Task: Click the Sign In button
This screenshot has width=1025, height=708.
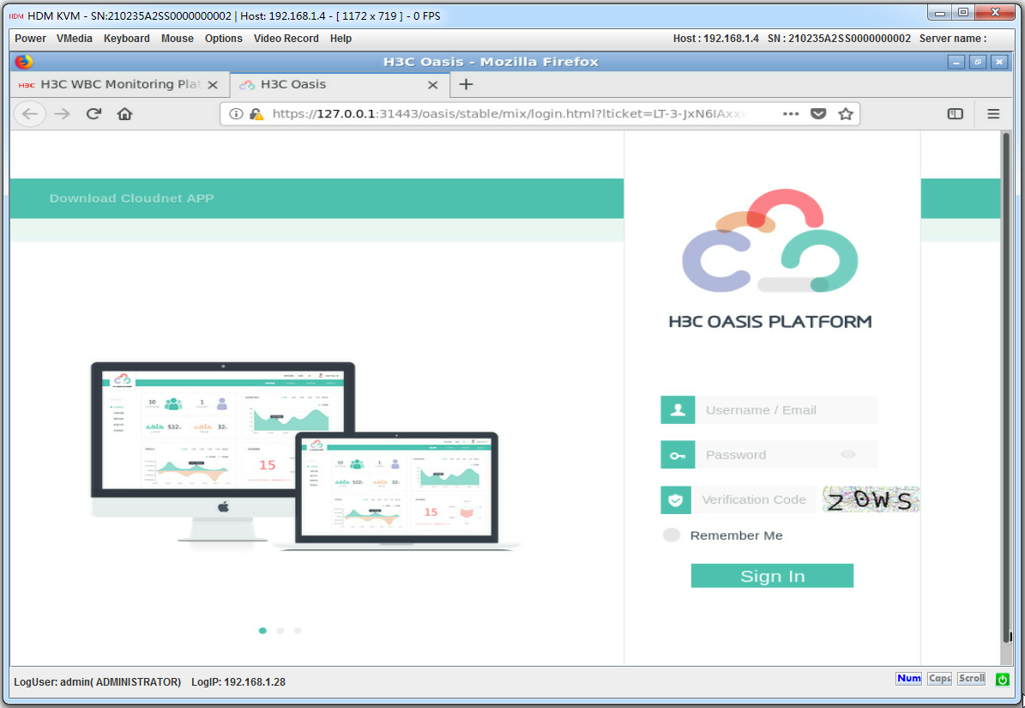Action: tap(772, 576)
